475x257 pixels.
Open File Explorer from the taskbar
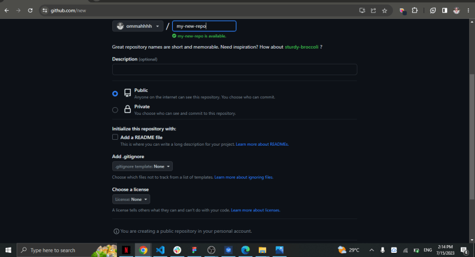point(262,250)
